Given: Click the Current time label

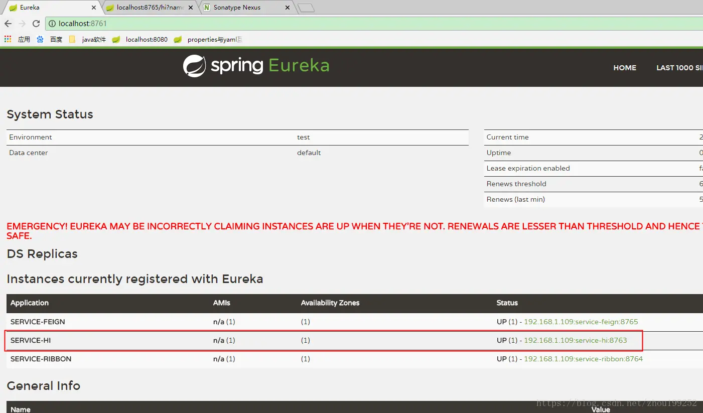Looking at the screenshot, I should [507, 137].
